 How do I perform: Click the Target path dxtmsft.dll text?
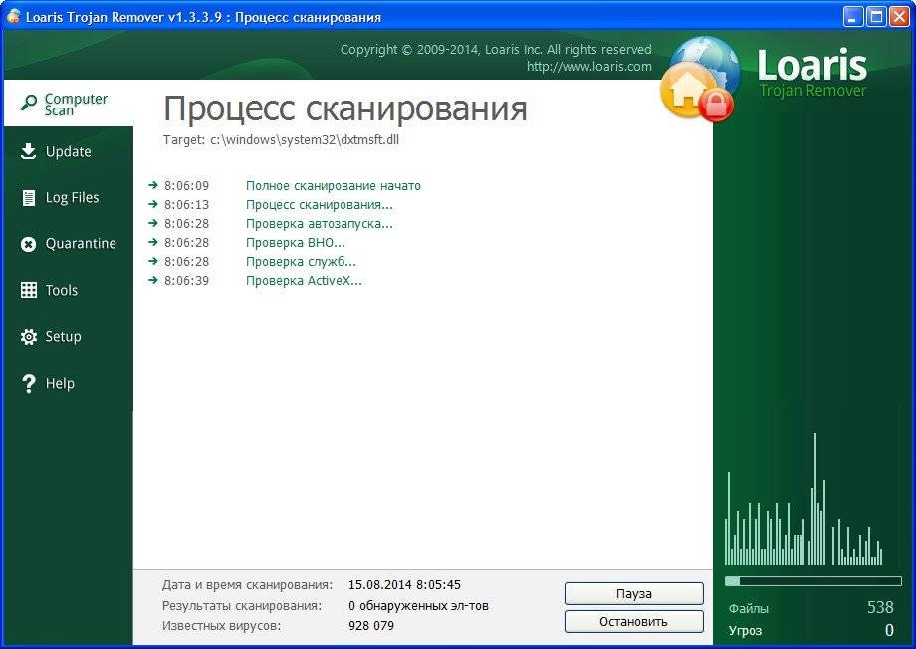[281, 140]
